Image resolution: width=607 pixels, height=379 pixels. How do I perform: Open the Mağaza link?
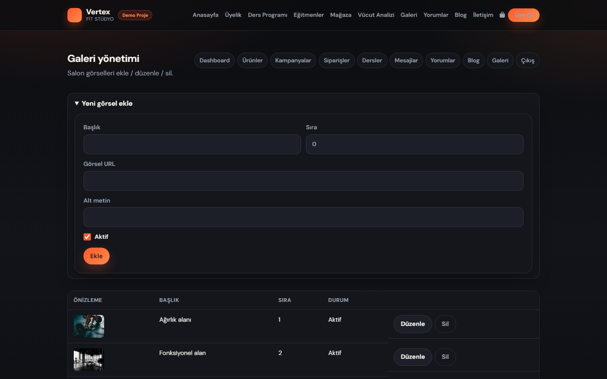341,15
